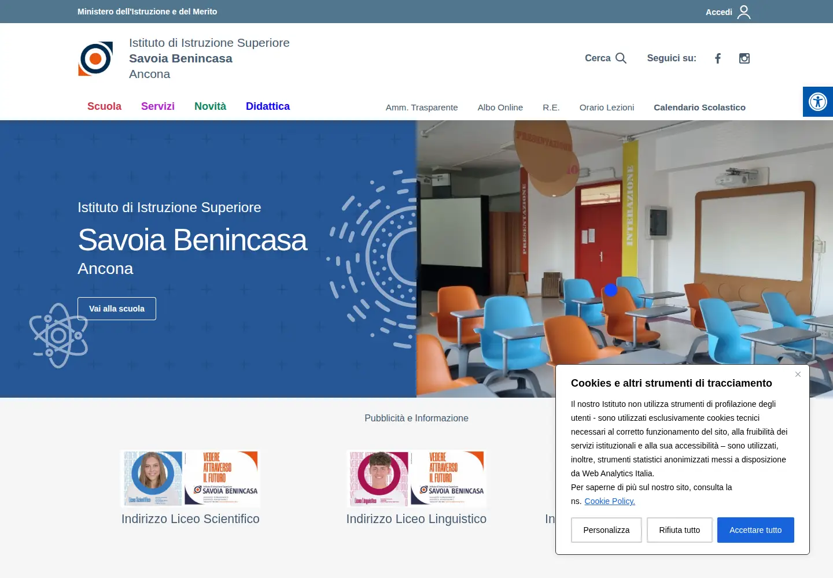The height and width of the screenshot is (578, 833).
Task: Select the Novità menu item
Action: click(210, 106)
